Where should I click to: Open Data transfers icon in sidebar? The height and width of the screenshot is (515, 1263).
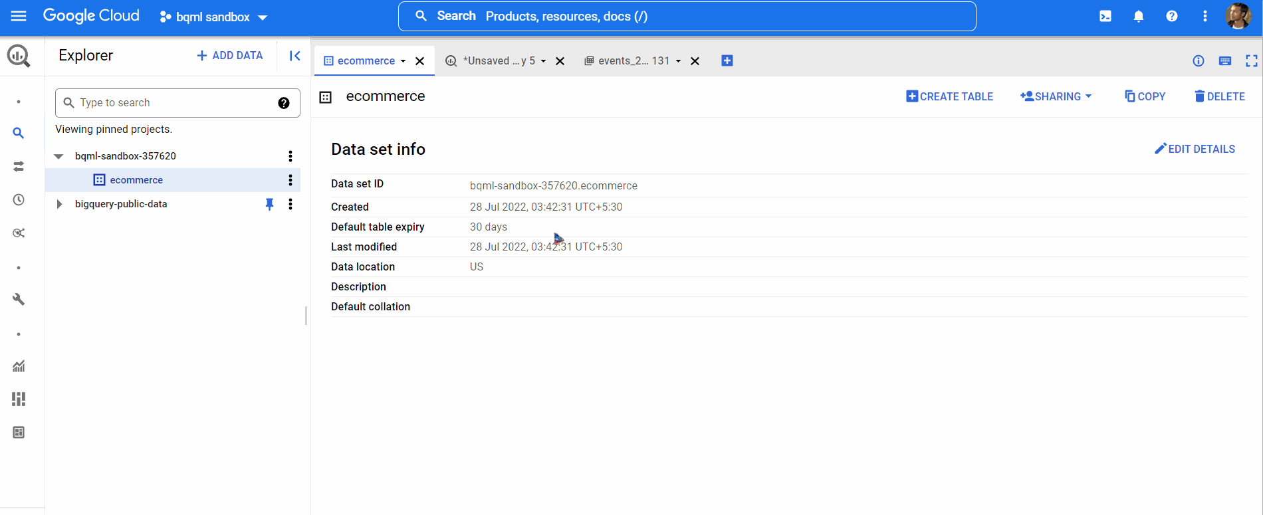coord(19,166)
